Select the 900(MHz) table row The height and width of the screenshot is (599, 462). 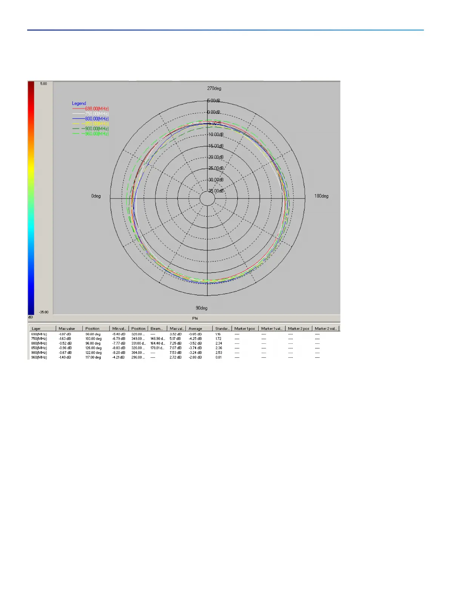pos(184,352)
